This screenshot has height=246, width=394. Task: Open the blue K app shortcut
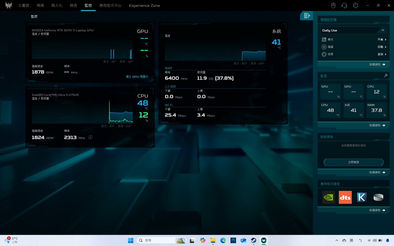(361, 197)
